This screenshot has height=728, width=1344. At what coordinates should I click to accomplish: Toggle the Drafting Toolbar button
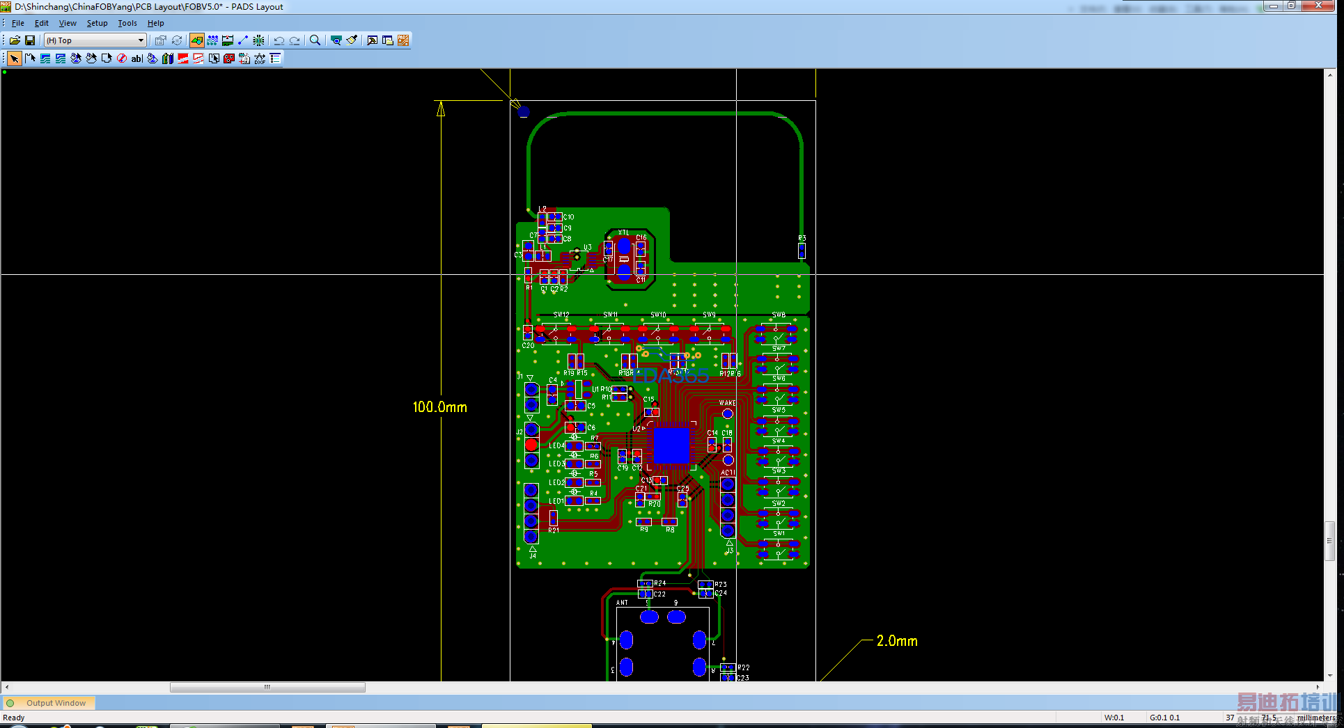click(197, 40)
